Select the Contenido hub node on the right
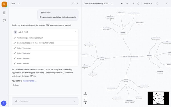171x107 pixels. 149,56
